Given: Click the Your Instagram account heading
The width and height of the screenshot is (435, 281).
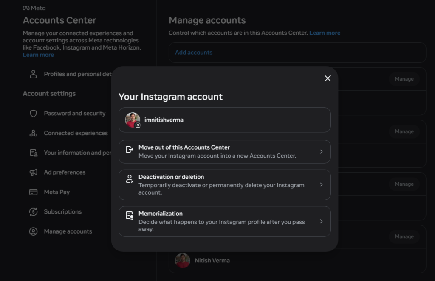Looking at the screenshot, I should click(x=171, y=97).
